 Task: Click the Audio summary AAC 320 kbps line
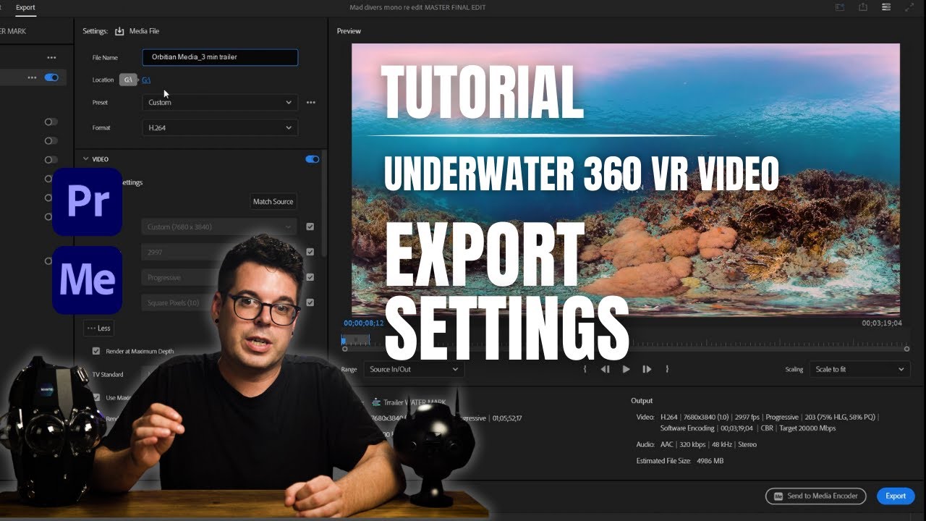(x=697, y=444)
